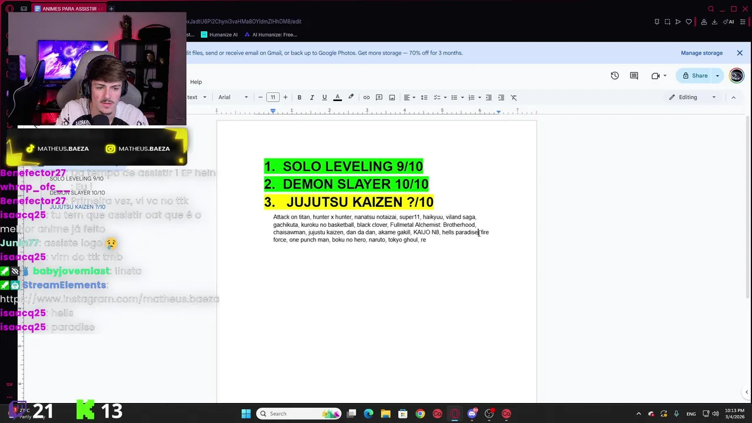Click the Windows taskbar Search box
This screenshot has width=752, height=423.
(x=298, y=414)
